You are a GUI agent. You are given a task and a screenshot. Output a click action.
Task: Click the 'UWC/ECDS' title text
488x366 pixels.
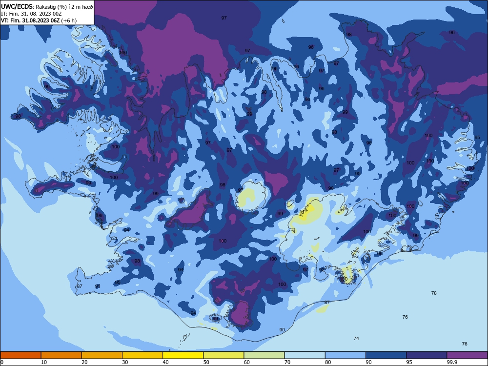(x=17, y=6)
